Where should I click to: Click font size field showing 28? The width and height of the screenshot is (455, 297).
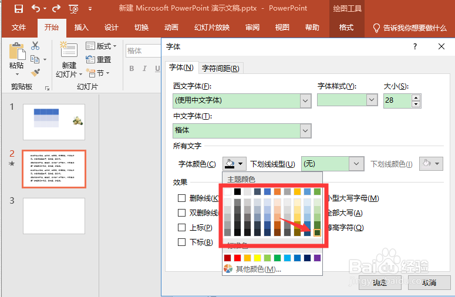(x=397, y=101)
